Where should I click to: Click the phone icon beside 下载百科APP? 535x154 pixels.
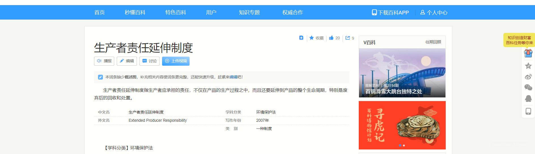click(374, 12)
